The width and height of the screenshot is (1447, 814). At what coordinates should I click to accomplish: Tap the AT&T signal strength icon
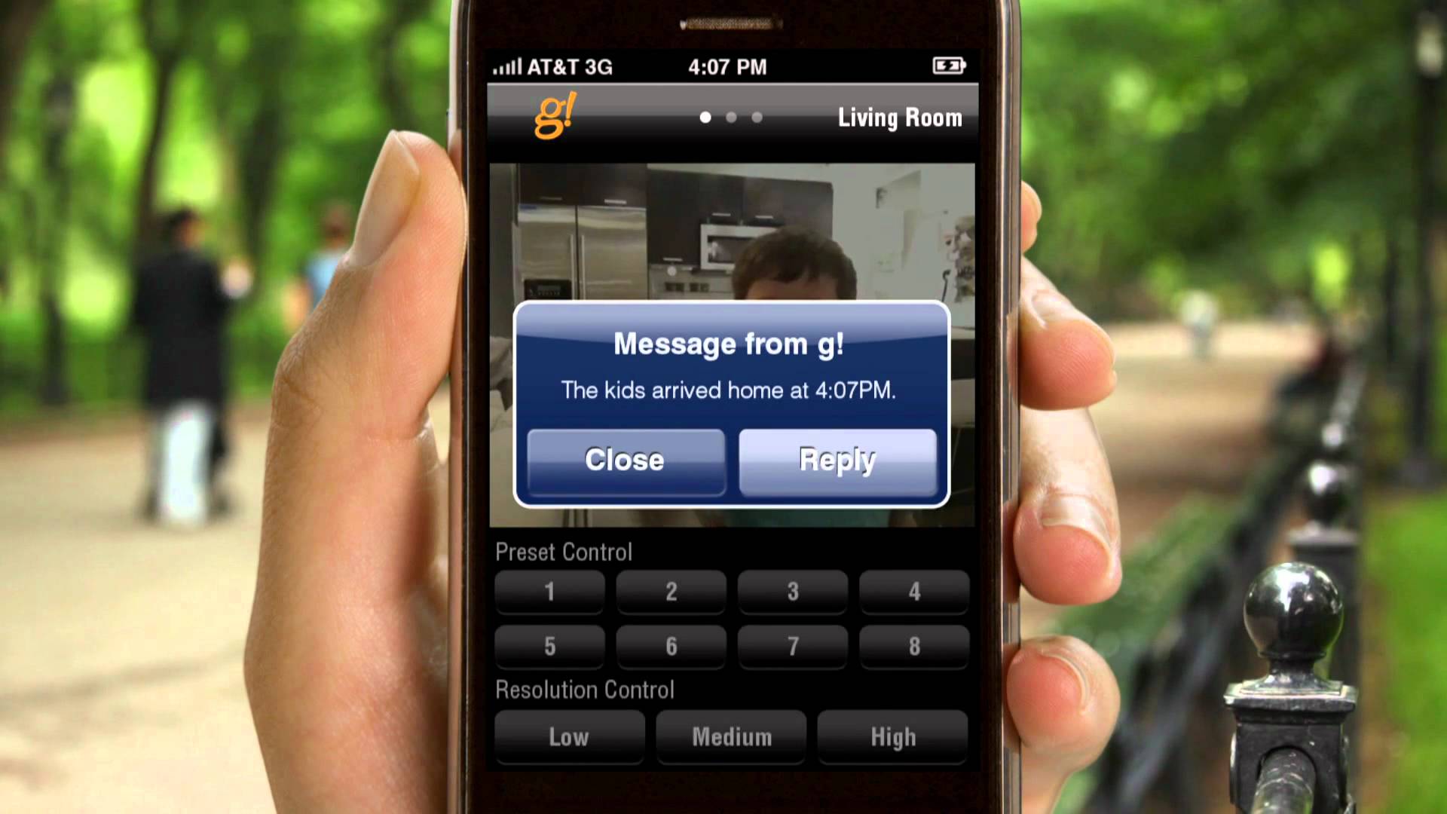click(x=509, y=66)
